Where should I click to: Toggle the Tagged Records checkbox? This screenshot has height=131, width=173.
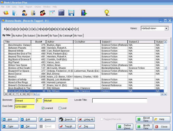[102, 119]
